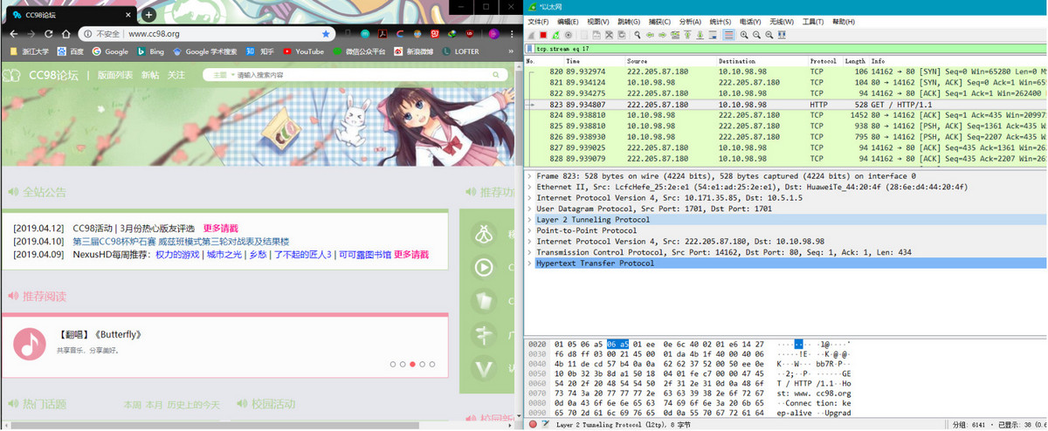The height and width of the screenshot is (431, 1048).
Task: Click 知乎 bookmark in bookmarks bar
Action: 260,51
